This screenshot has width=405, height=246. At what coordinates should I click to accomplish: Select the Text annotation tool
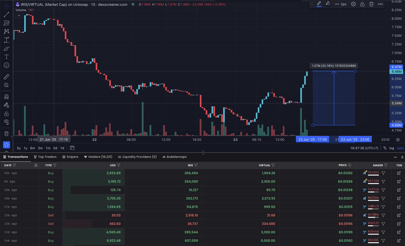coord(6,57)
